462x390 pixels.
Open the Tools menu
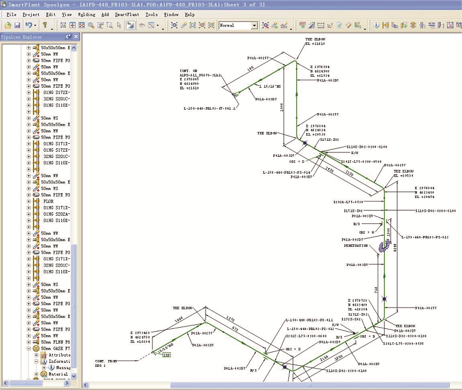click(151, 14)
